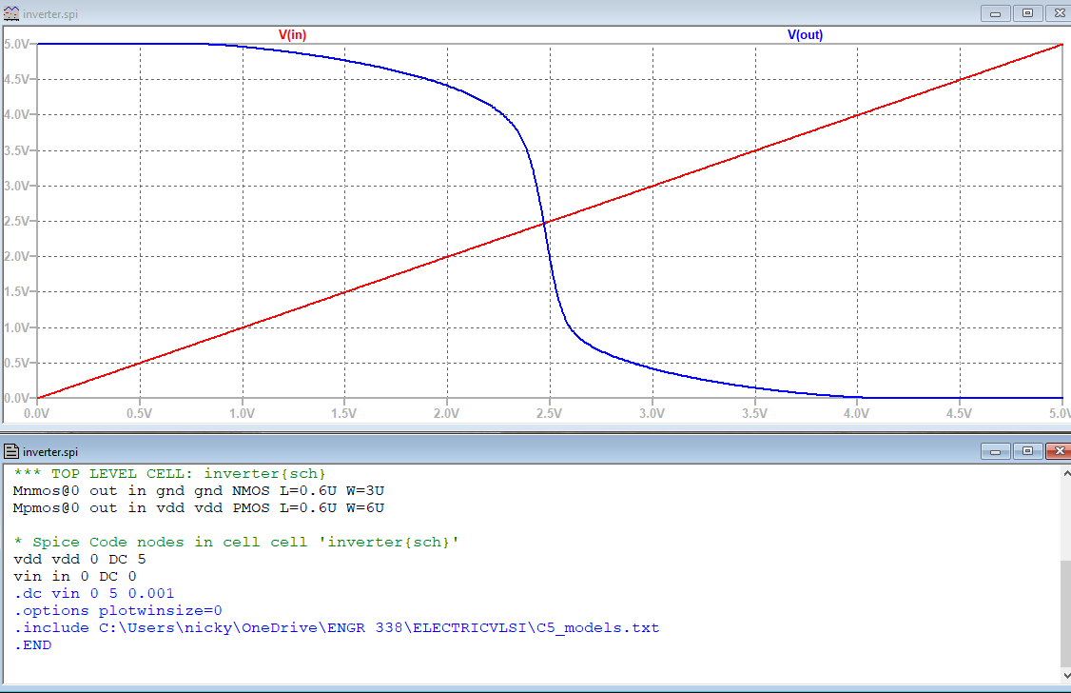The image size is (1071, 693).
Task: Click the TOP LEVEL CELL comment line
Action: click(x=169, y=474)
